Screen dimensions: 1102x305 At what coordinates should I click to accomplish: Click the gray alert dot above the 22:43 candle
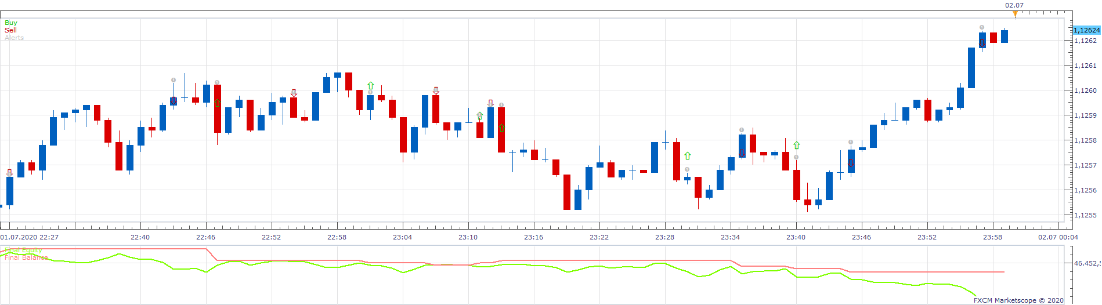[x=173, y=80]
